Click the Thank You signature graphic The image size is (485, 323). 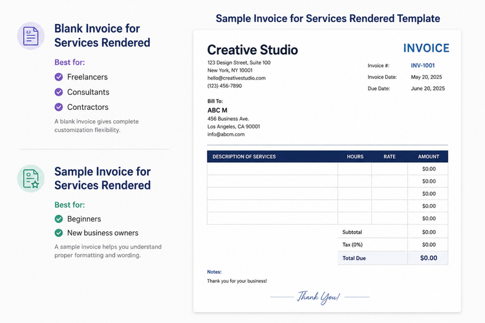[319, 297]
